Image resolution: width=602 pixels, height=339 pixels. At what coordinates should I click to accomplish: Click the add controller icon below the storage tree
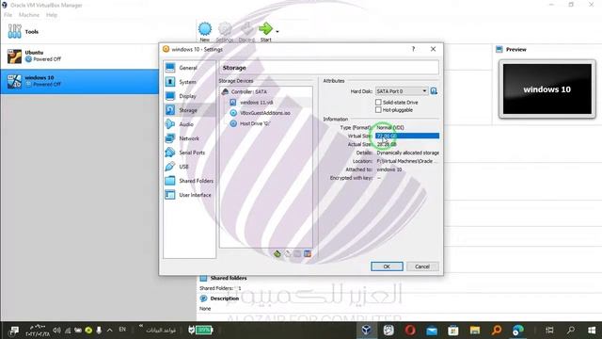[x=277, y=253]
